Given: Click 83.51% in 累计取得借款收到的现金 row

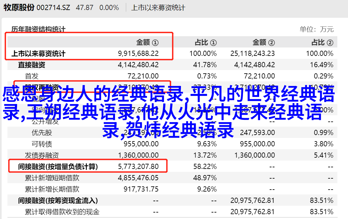Looking at the screenshot, I should point(322,212).
